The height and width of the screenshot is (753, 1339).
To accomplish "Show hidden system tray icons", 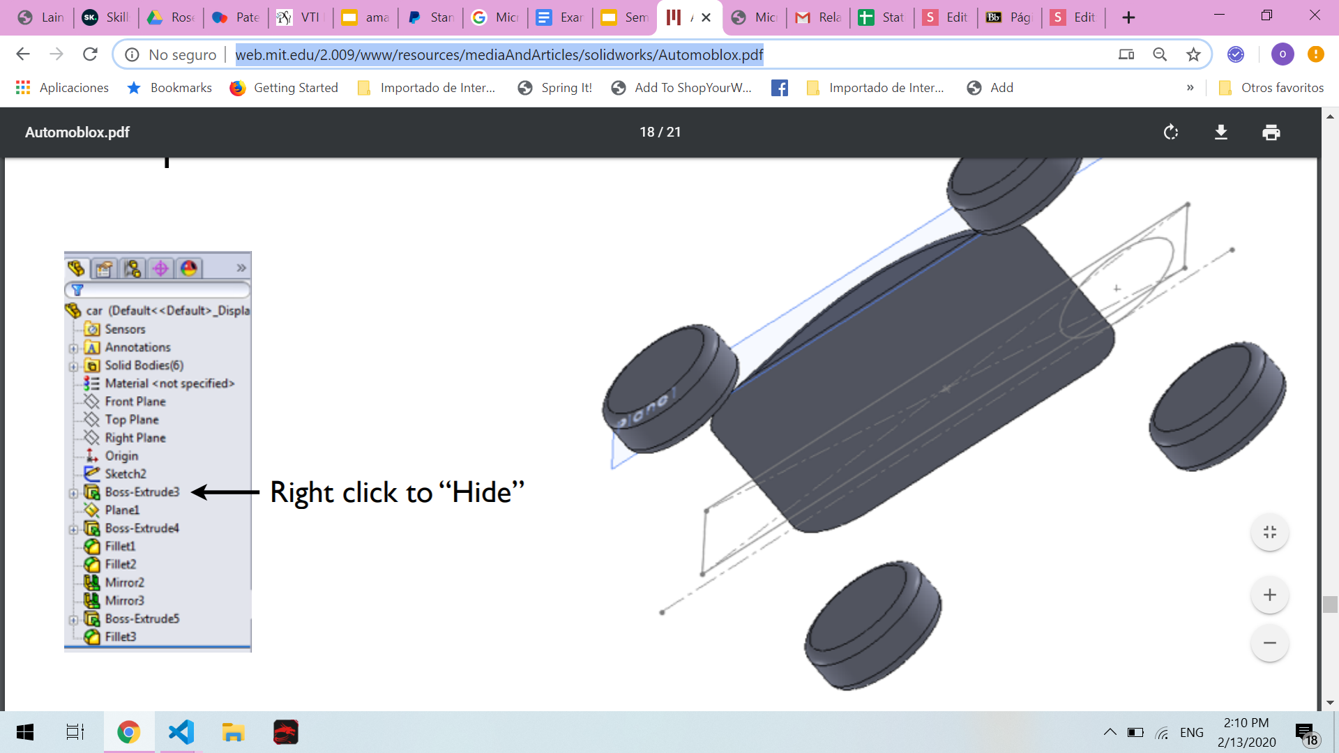I will [x=1110, y=732].
